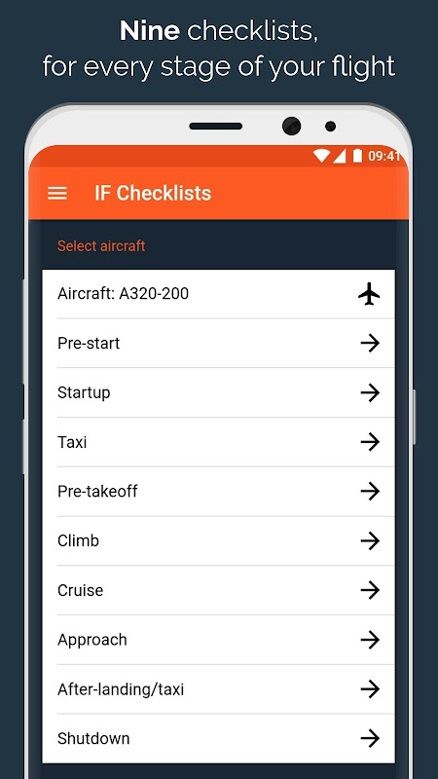Tap the arrow beside Climb
The image size is (438, 779).
370,540
